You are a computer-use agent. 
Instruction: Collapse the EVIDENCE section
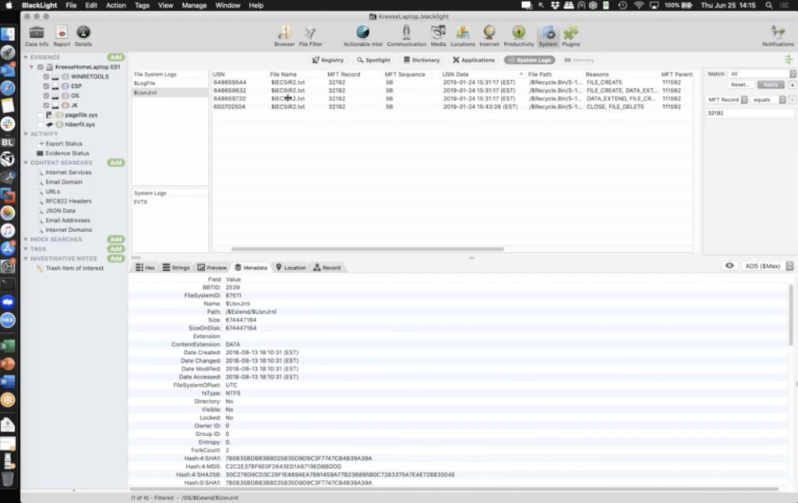[26, 58]
